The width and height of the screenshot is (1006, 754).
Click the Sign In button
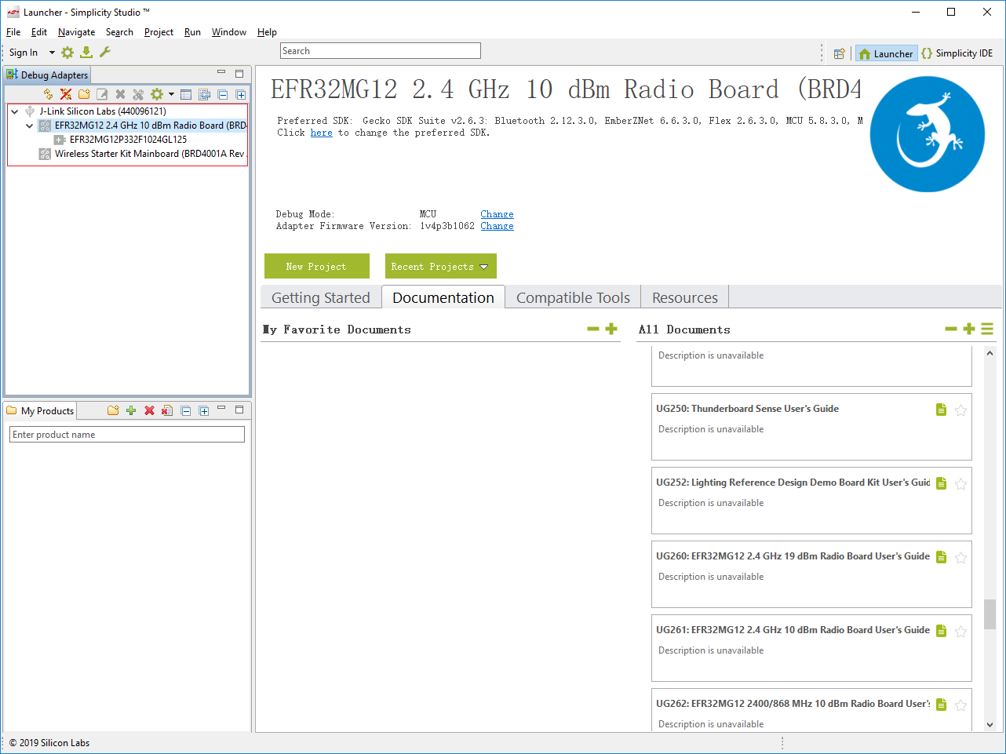(24, 53)
